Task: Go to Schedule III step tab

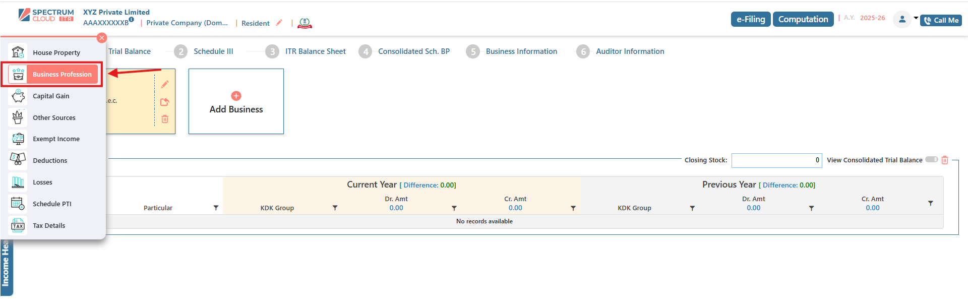Action: (x=213, y=51)
